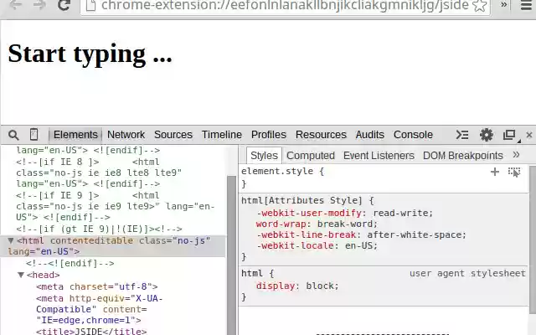
Task: Activate the inspect element magnifier icon
Action: (13, 135)
